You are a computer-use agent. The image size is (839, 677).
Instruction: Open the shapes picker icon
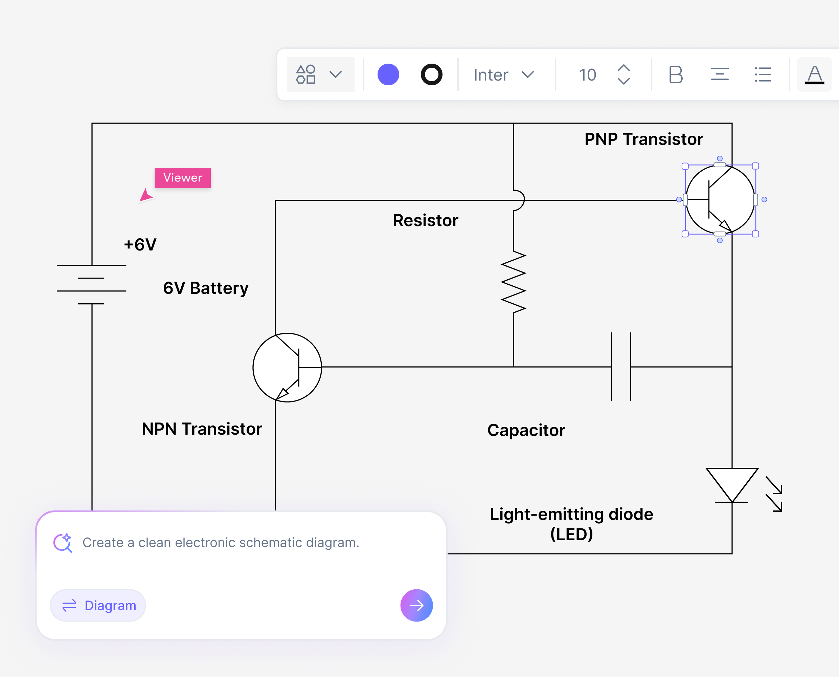305,74
